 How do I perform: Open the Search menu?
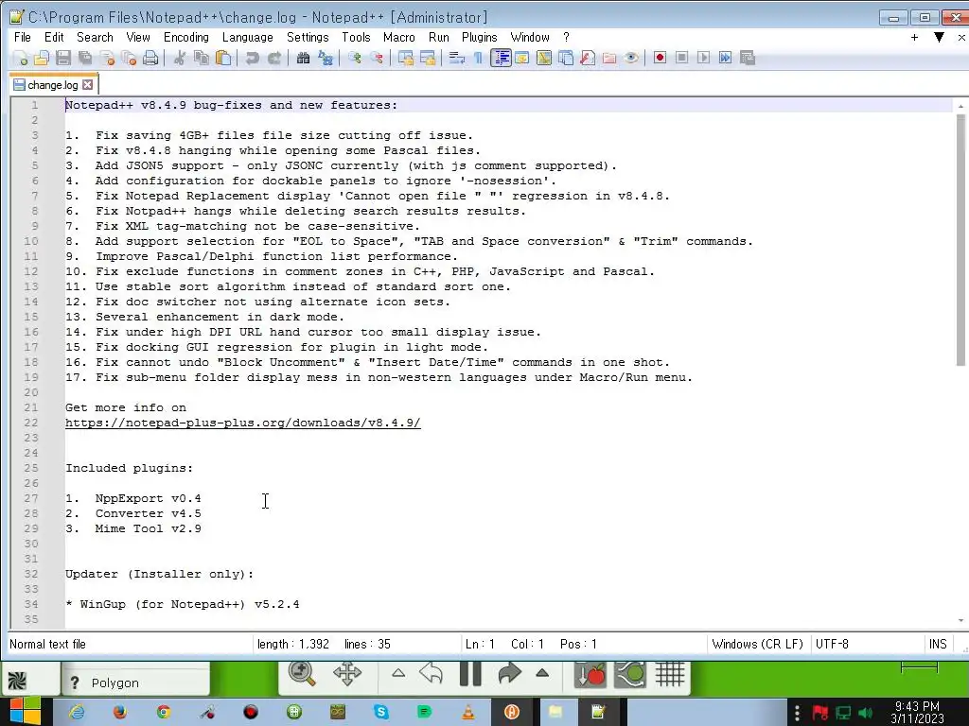95,37
